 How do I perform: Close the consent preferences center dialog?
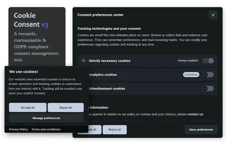pyautogui.click(x=213, y=15)
